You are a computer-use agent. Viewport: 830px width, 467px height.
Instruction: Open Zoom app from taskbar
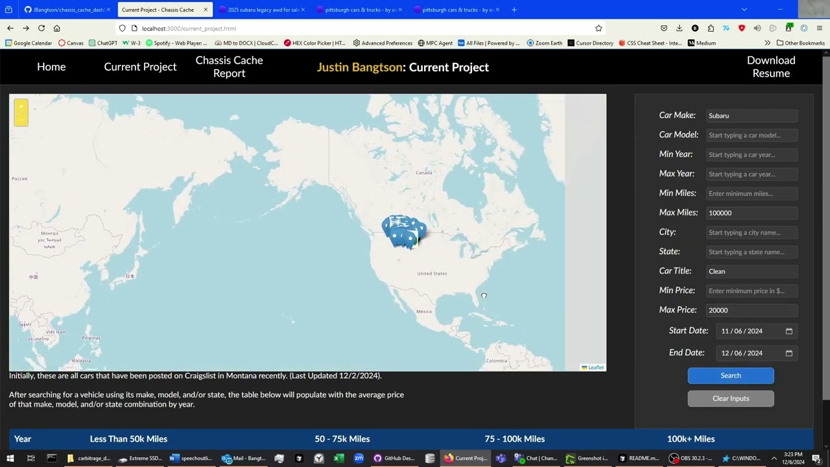[x=359, y=458]
